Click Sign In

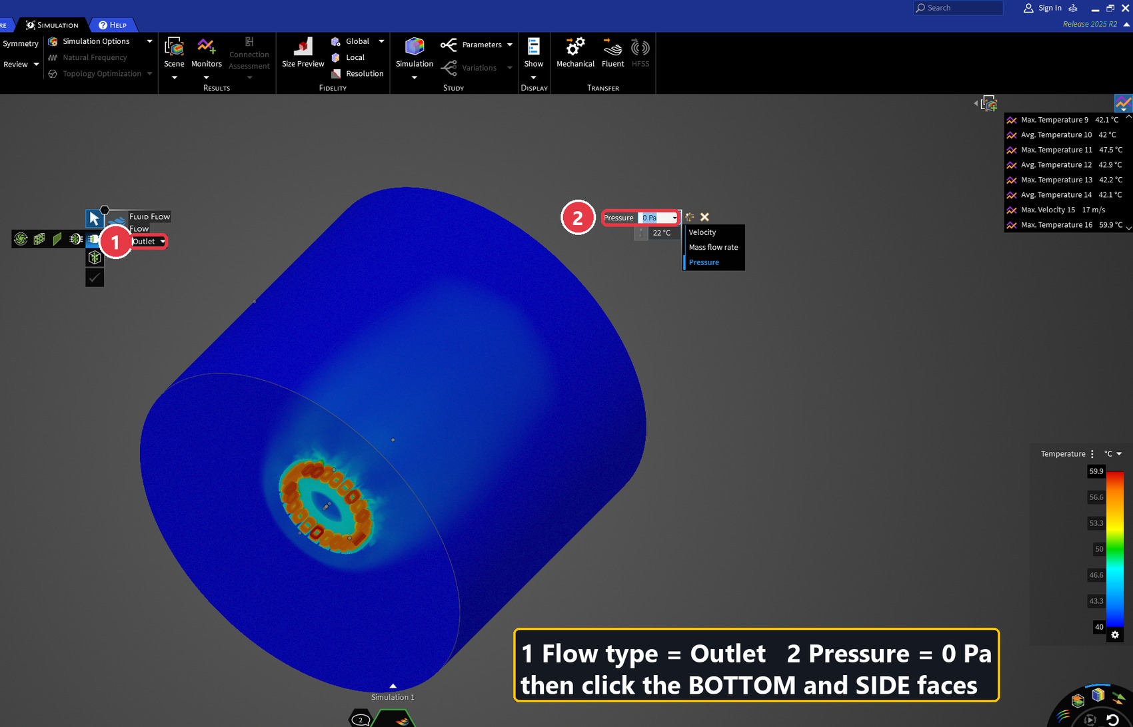(1043, 8)
